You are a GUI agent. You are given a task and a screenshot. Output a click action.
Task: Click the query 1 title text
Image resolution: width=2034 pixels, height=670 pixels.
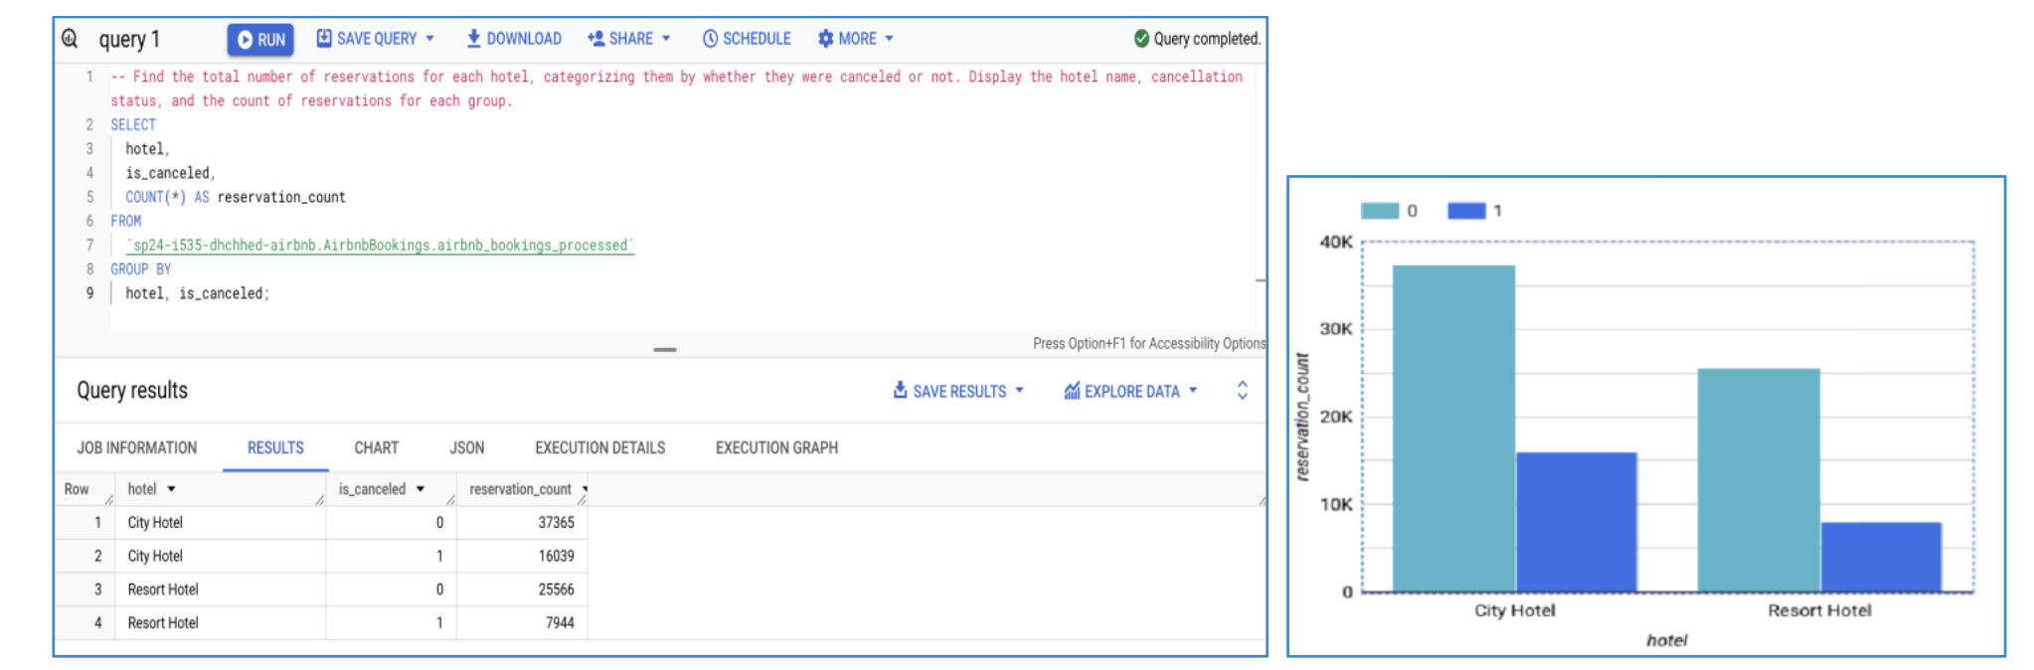pos(129,40)
